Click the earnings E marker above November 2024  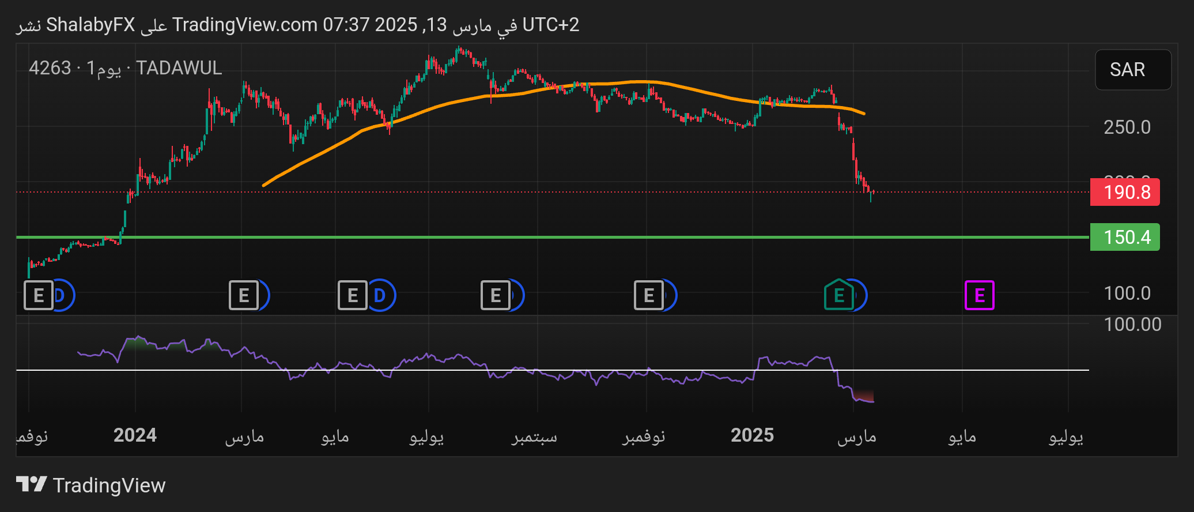pos(648,295)
